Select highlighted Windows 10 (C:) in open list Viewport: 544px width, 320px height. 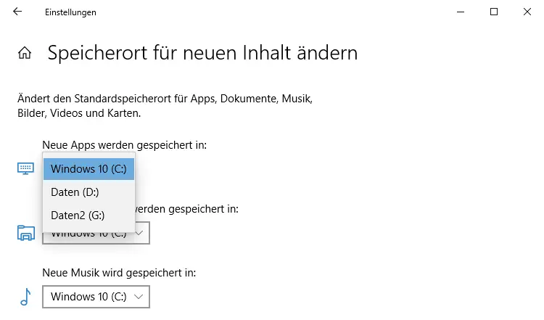[88, 169]
